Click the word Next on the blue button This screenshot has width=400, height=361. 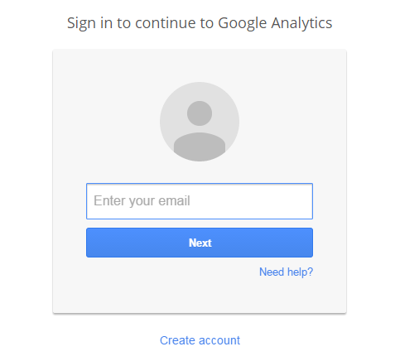[x=200, y=243]
